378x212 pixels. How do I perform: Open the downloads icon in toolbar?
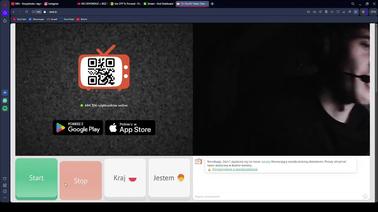(344, 12)
